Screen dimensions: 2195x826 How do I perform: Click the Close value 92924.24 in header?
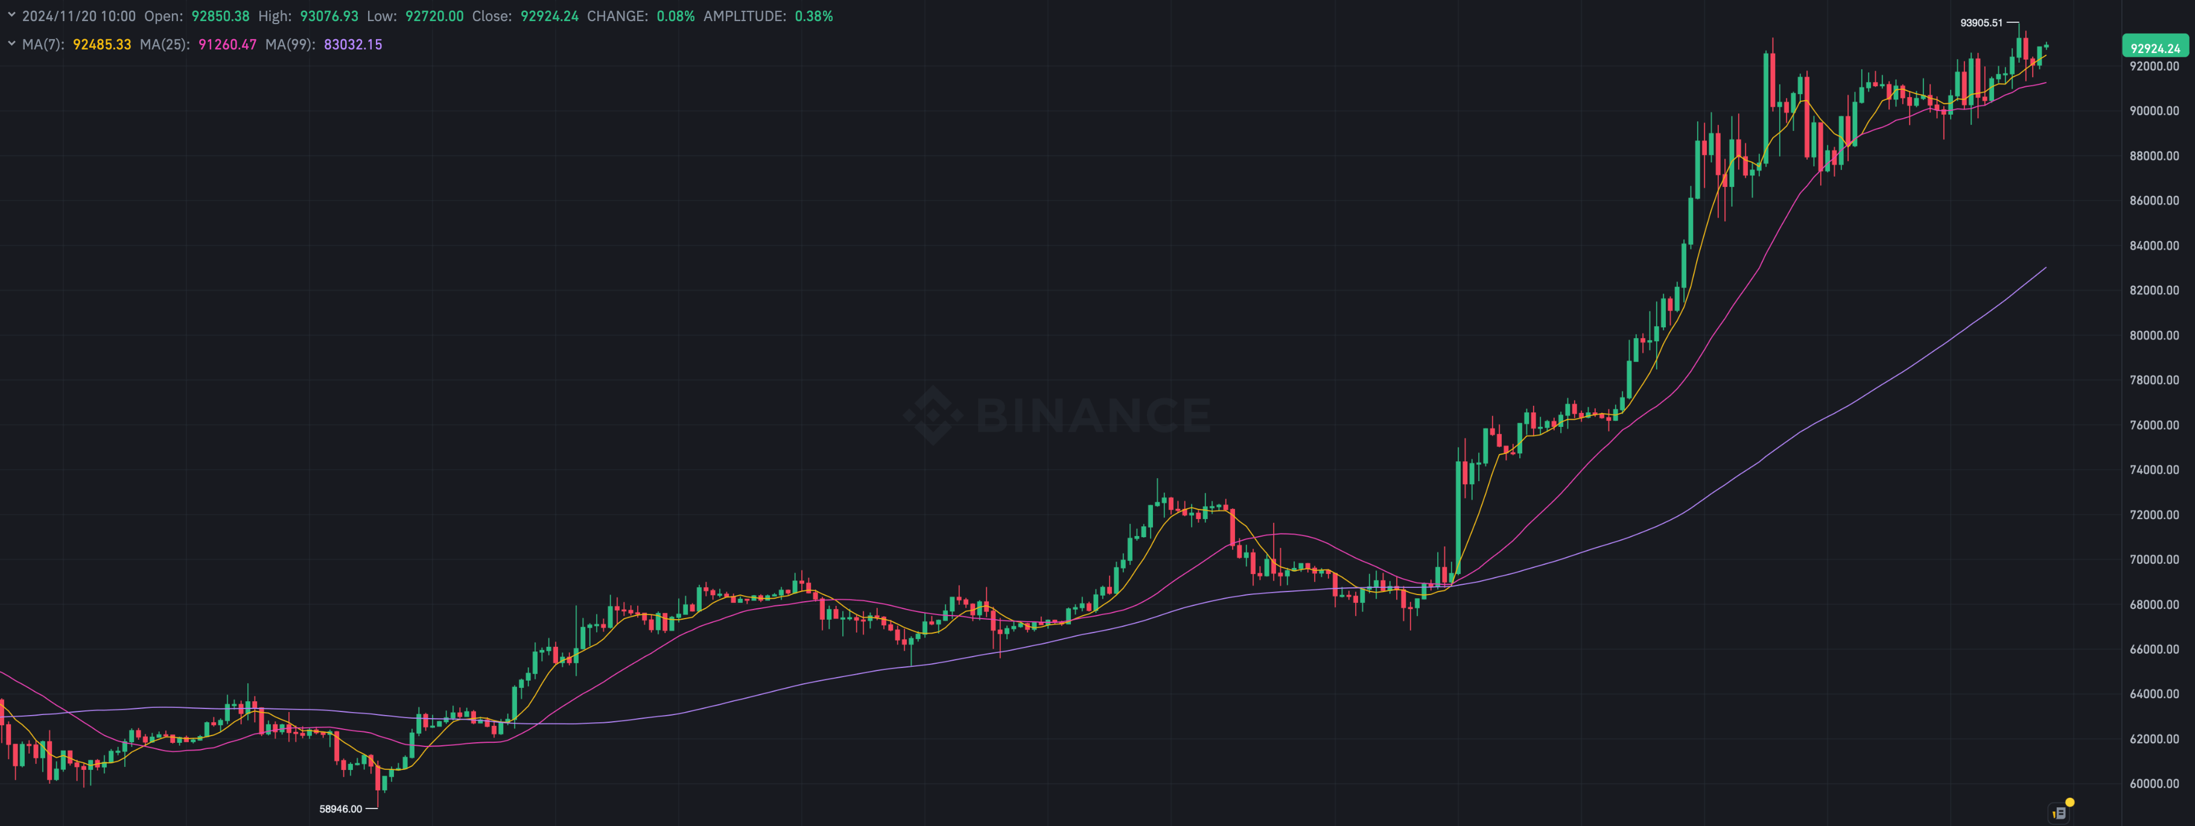pyautogui.click(x=550, y=16)
